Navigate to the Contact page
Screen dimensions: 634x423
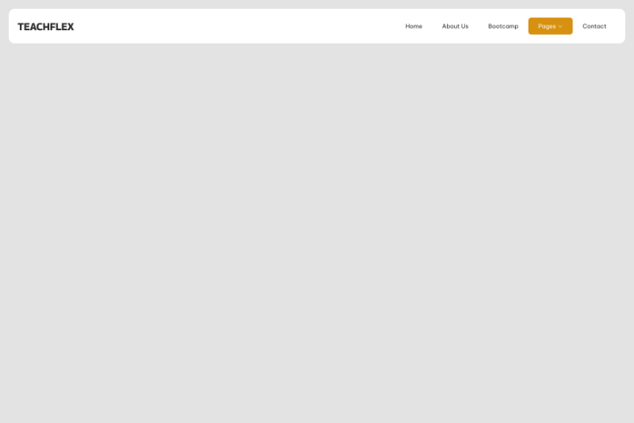[x=594, y=26]
